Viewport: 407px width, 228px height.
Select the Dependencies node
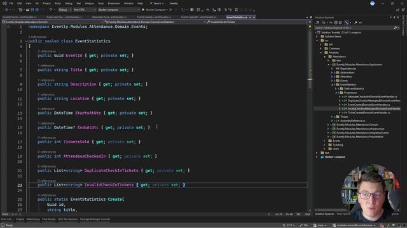point(348,69)
